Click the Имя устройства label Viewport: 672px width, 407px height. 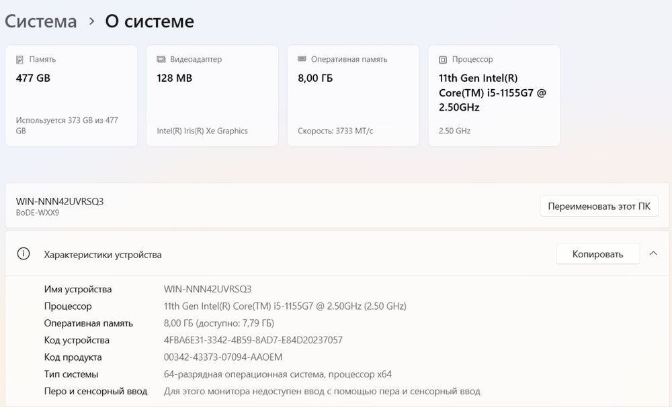click(77, 290)
